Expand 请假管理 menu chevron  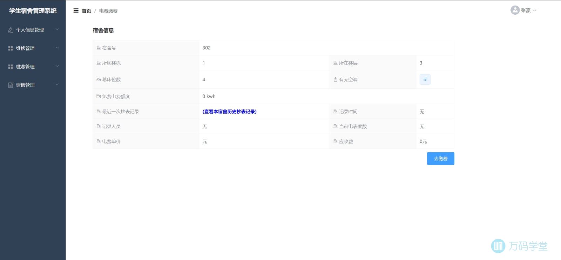pos(57,85)
